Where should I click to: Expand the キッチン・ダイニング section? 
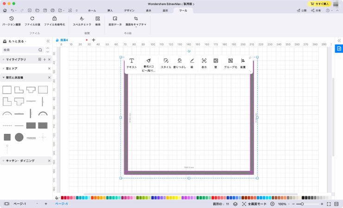[4, 161]
